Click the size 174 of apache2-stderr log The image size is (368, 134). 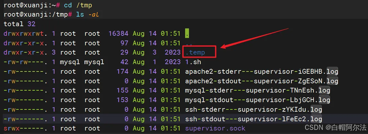pos(123,71)
